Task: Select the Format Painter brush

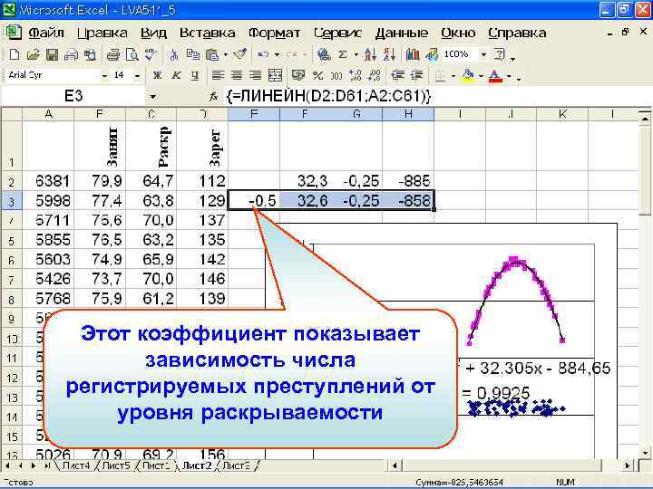Action: pyautogui.click(x=239, y=54)
